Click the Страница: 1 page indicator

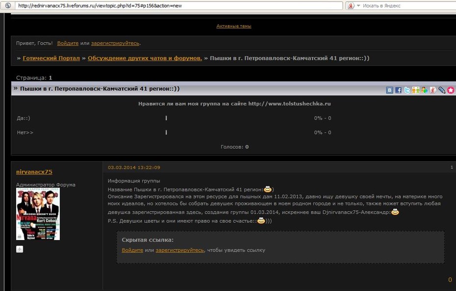coord(34,78)
